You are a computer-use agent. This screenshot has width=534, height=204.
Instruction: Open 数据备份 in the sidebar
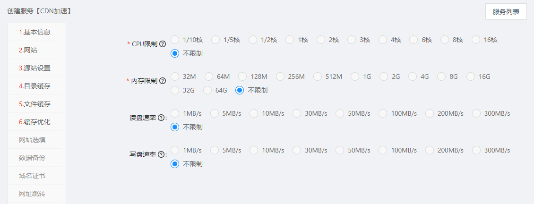[x=32, y=158]
